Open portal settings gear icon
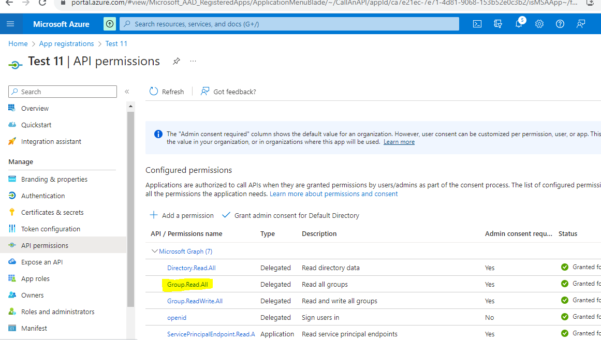Screen dimensions: 601x340 click(x=539, y=24)
